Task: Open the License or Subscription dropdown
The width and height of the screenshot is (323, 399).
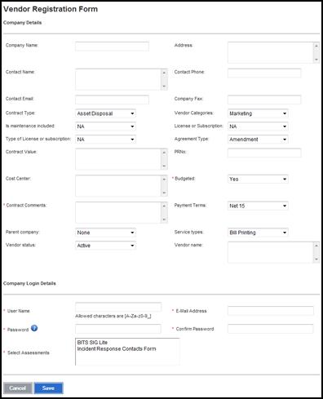Action: point(258,126)
